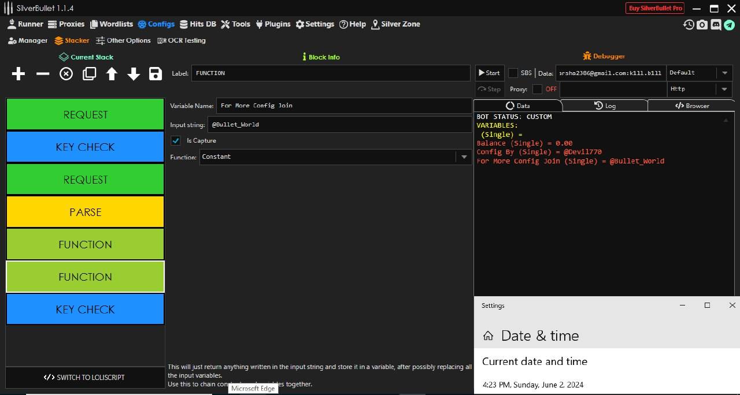Click Switch to LoliScript button
Image resolution: width=740 pixels, height=395 pixels.
84,377
